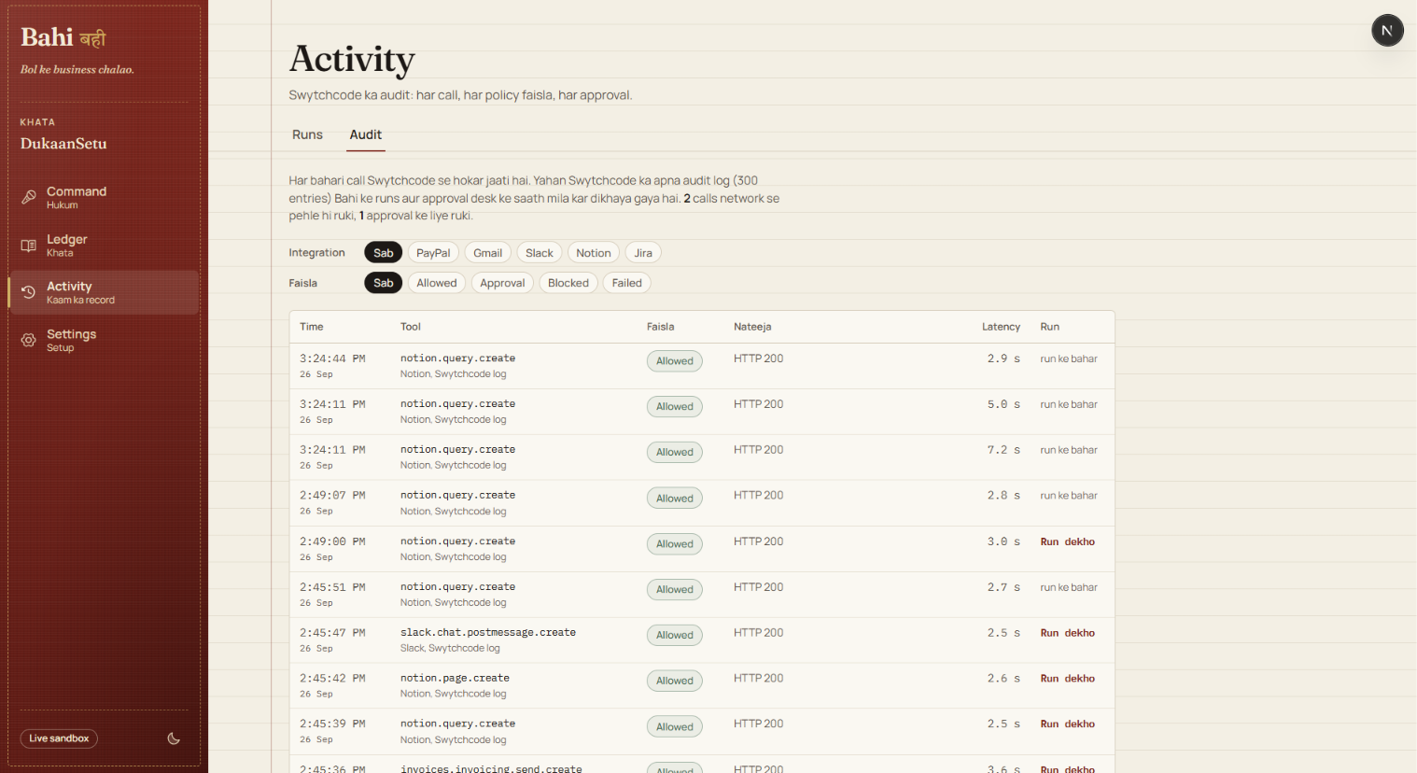
Task: Open the N user avatar menu
Action: point(1387,31)
